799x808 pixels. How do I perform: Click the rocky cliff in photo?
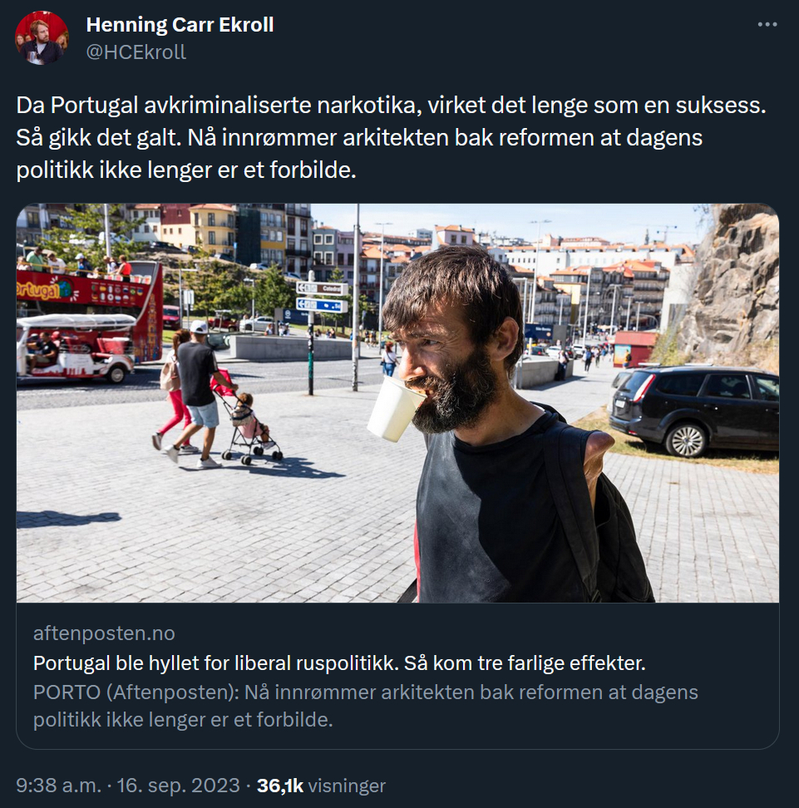tap(731, 286)
